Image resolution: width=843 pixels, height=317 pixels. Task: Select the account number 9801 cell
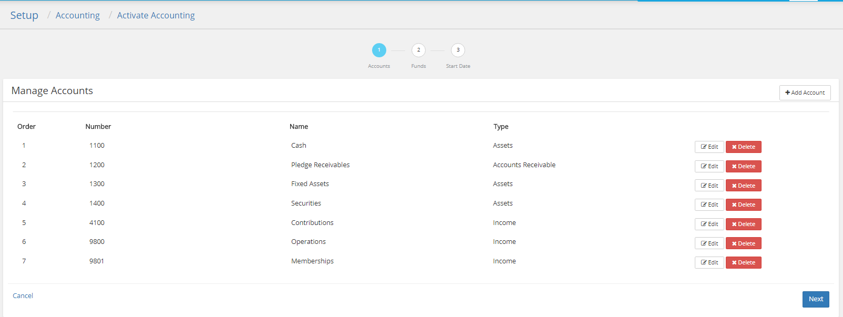click(97, 261)
